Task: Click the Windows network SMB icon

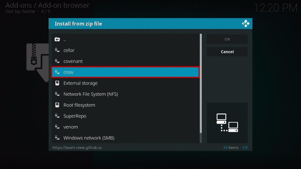Action: pyautogui.click(x=57, y=138)
